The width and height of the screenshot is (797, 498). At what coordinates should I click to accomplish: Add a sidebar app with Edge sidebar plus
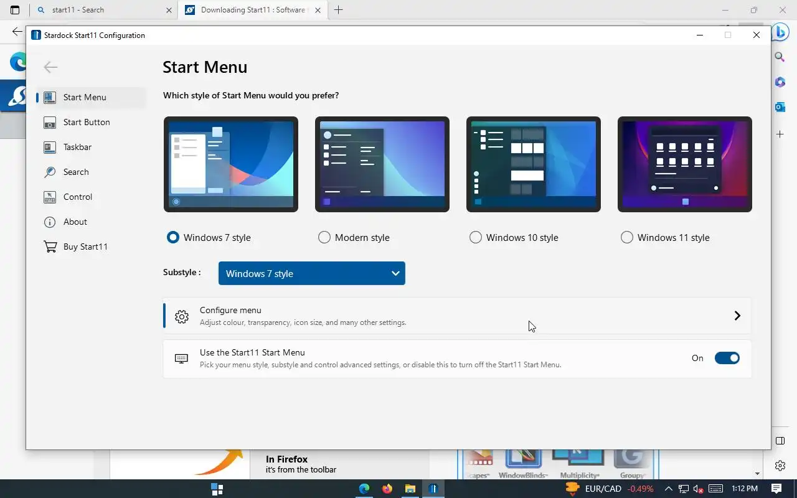click(780, 134)
